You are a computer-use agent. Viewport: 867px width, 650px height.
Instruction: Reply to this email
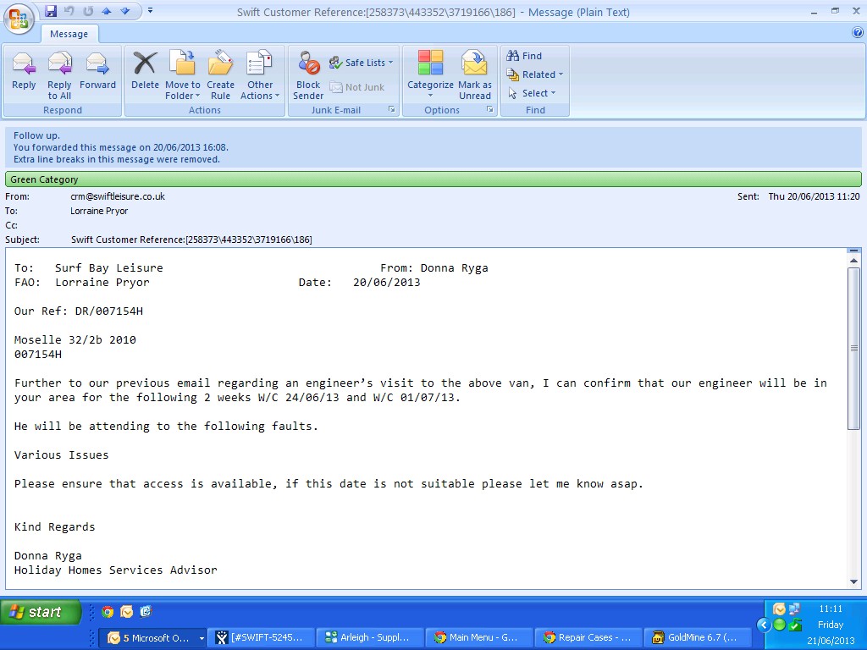pos(24,71)
